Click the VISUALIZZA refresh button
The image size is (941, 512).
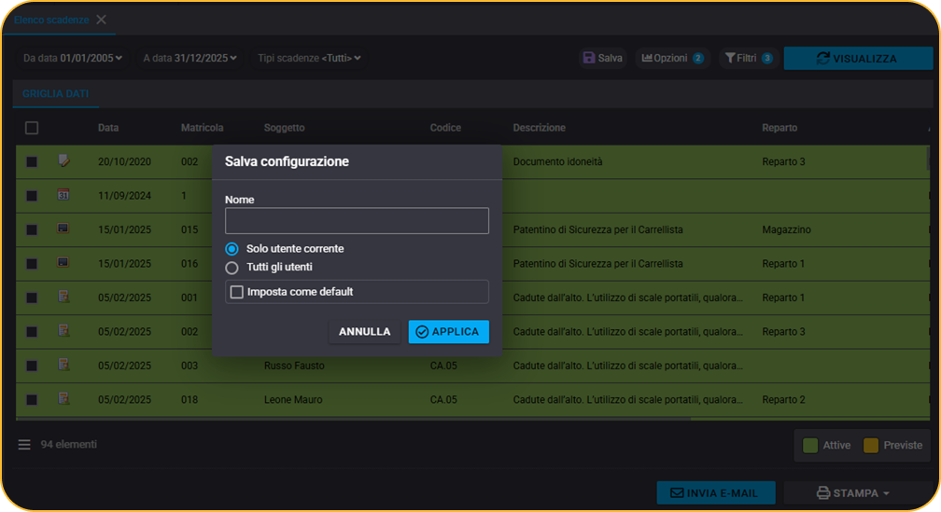[x=858, y=58]
